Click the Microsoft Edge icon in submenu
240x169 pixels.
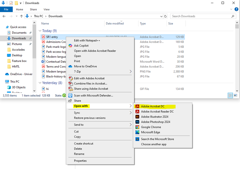coord(137,132)
